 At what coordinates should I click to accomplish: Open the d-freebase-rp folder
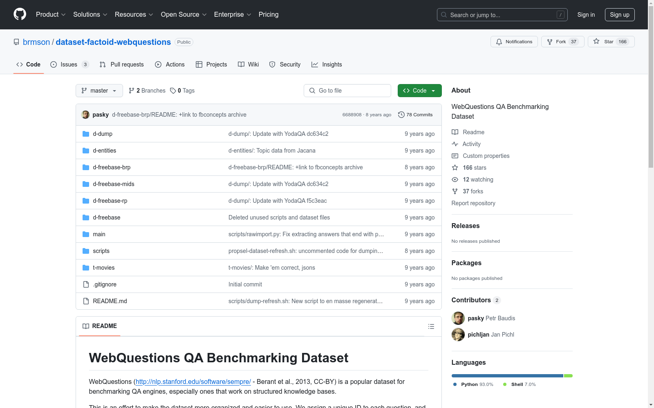pos(110,201)
